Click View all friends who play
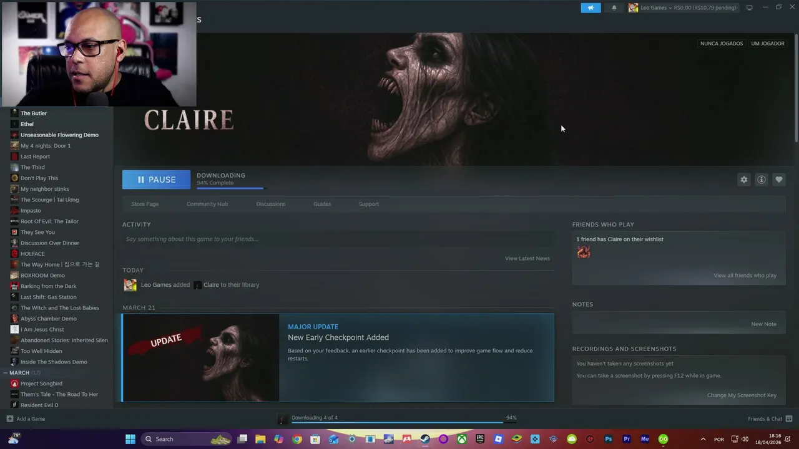 [x=745, y=276]
